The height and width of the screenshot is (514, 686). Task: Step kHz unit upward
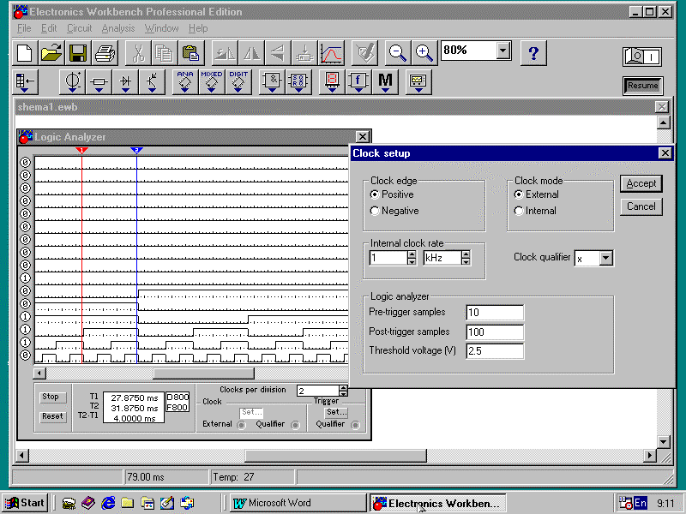[466, 254]
